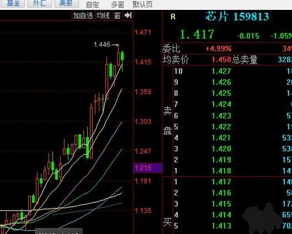The image size is (292, 234).
Task: Select sell level 4 price 1.421
Action: pos(221,138)
